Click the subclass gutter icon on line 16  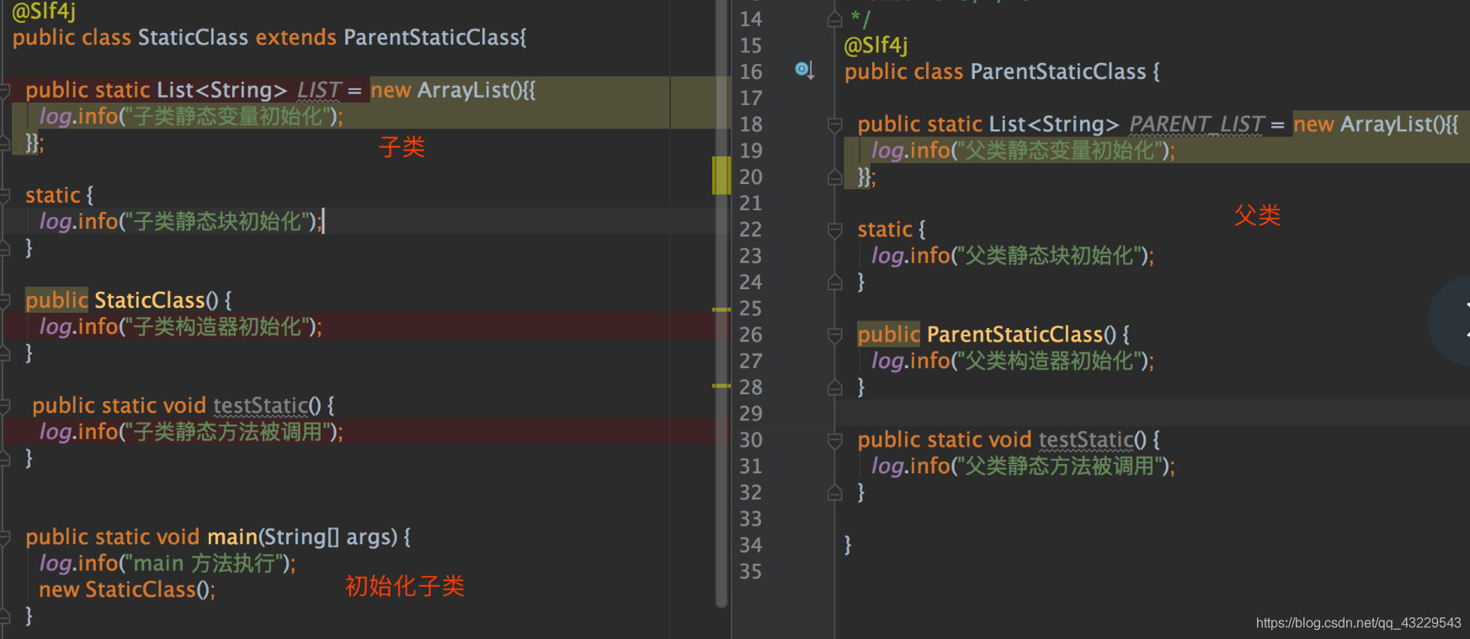point(804,70)
